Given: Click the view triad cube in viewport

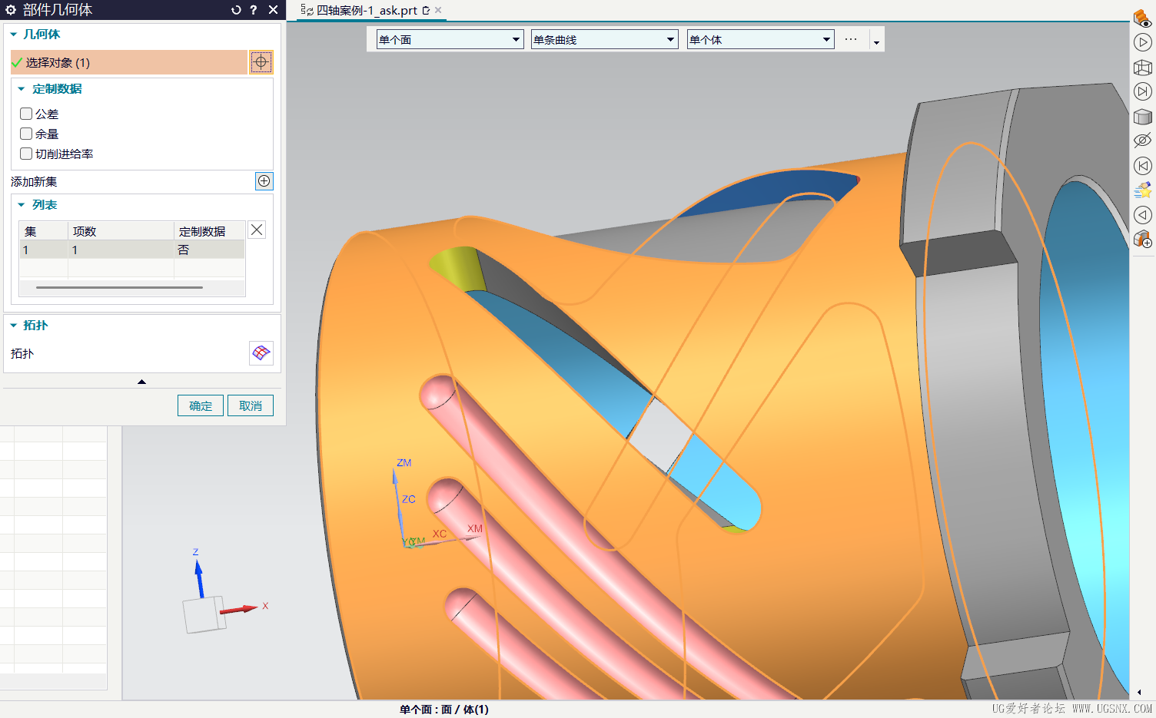Looking at the screenshot, I should pos(204,614).
